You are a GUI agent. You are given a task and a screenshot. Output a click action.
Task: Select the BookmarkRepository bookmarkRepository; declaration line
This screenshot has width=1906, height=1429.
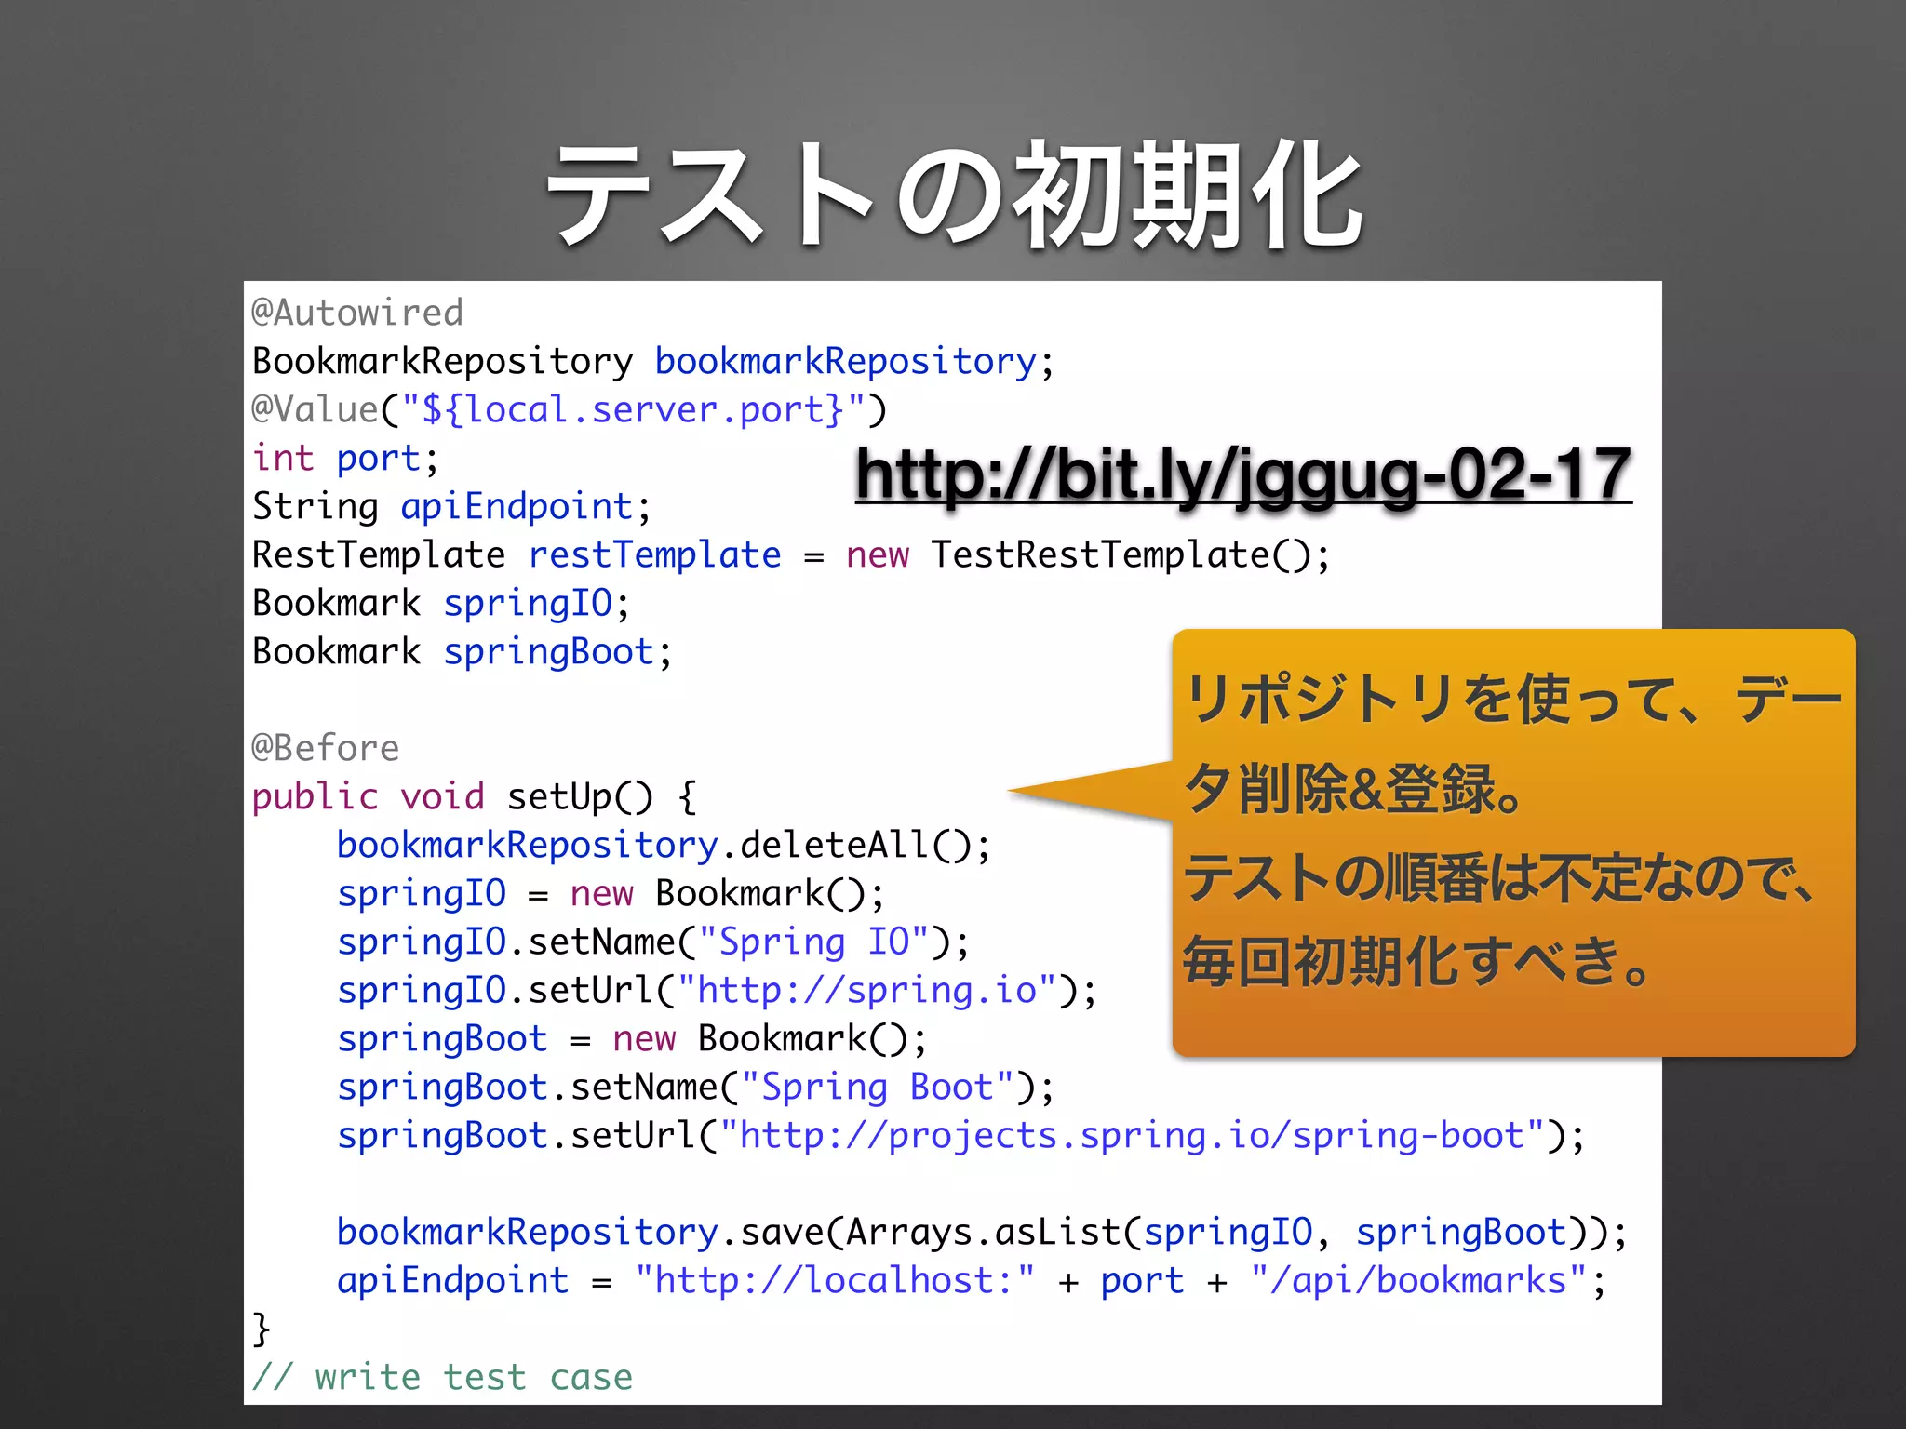653,362
